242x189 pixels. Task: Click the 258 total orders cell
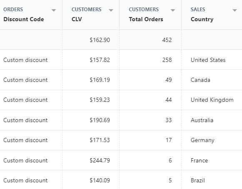coord(167,60)
